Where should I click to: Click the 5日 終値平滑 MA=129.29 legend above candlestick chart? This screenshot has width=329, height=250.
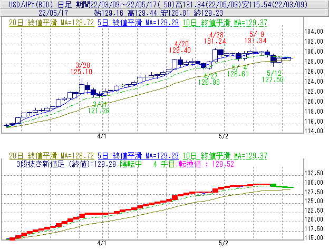pos(138,23)
